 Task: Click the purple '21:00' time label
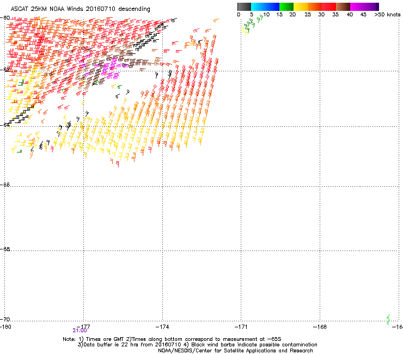(80, 331)
